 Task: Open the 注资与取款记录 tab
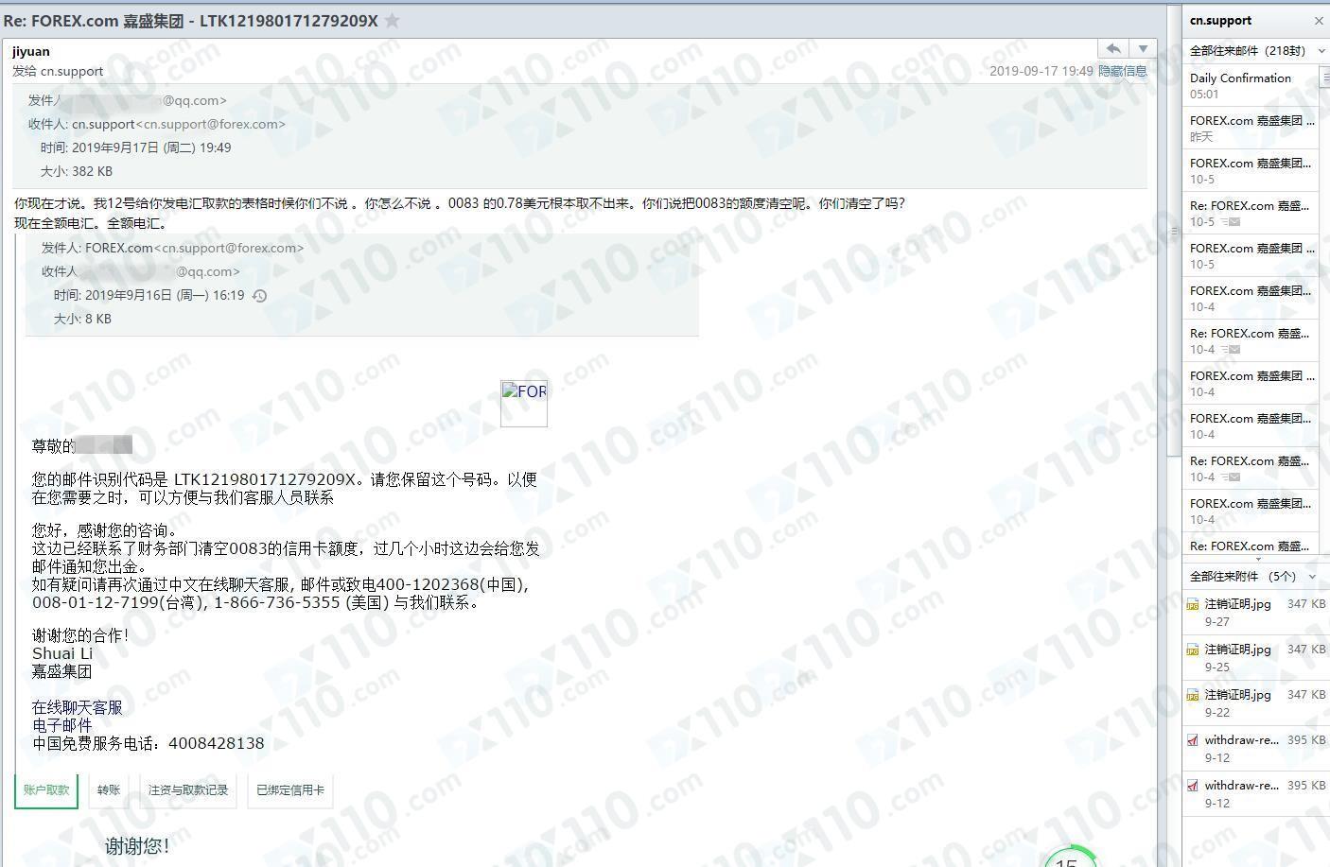tap(188, 790)
